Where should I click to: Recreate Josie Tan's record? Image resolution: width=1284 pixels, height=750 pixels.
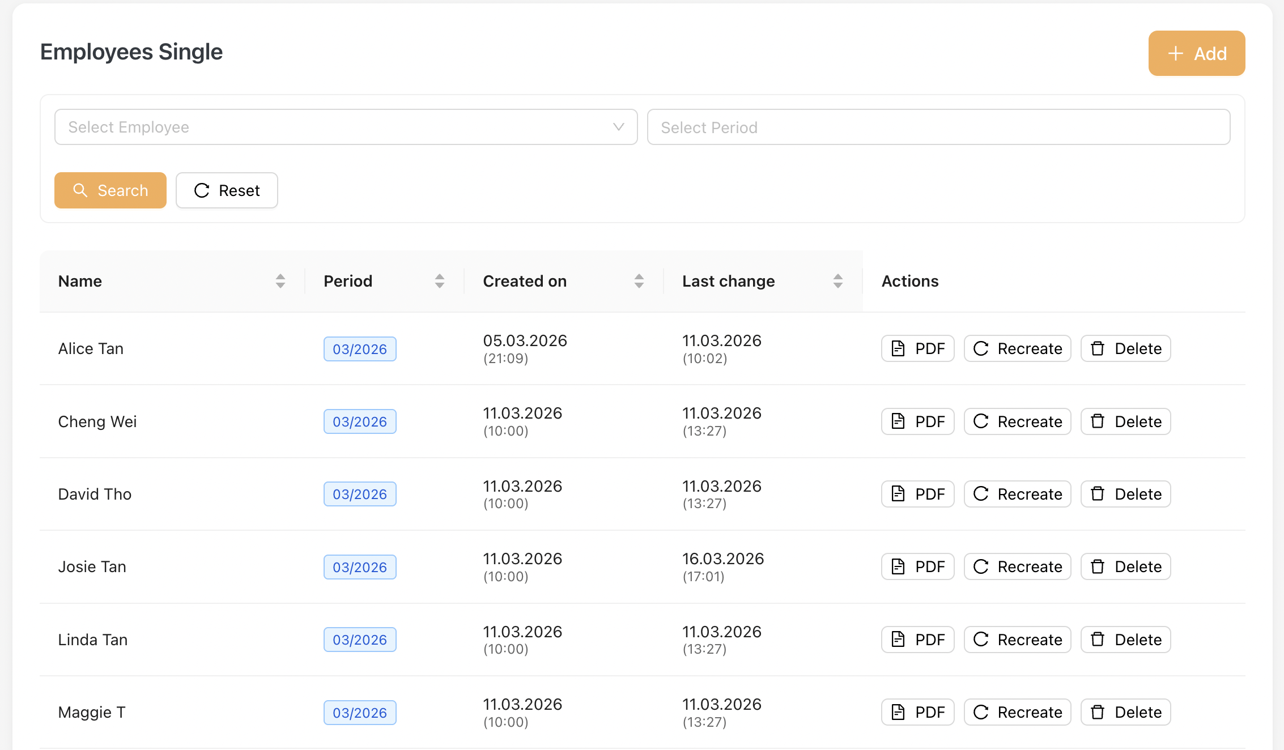(1017, 566)
